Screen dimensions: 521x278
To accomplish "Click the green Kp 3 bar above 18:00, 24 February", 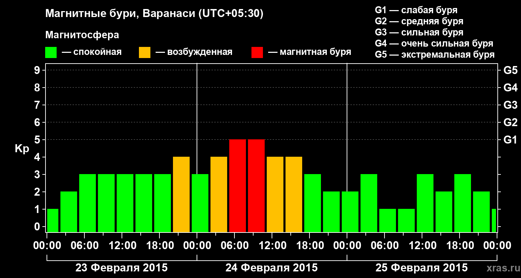I will (x=313, y=203).
